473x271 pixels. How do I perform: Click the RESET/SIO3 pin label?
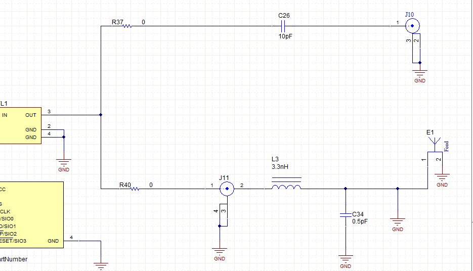pyautogui.click(x=13, y=241)
